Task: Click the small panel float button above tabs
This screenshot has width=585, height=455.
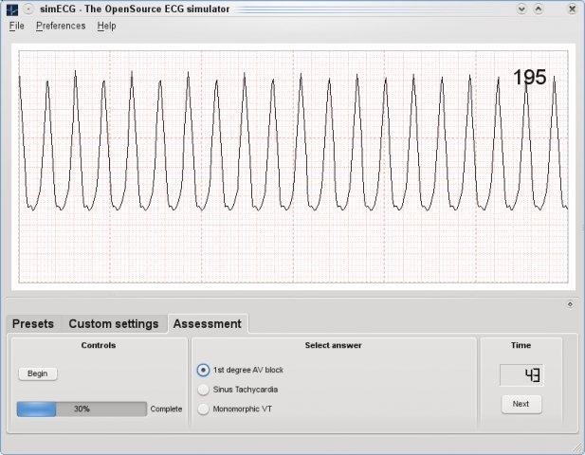Action: point(570,304)
